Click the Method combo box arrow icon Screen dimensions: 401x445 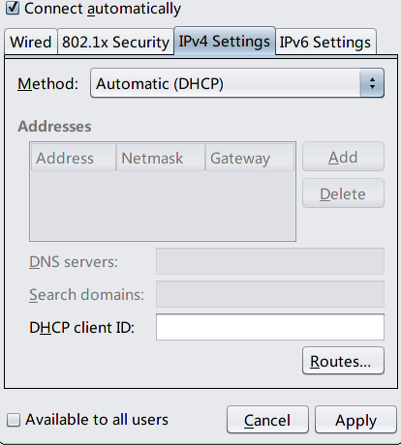click(372, 83)
